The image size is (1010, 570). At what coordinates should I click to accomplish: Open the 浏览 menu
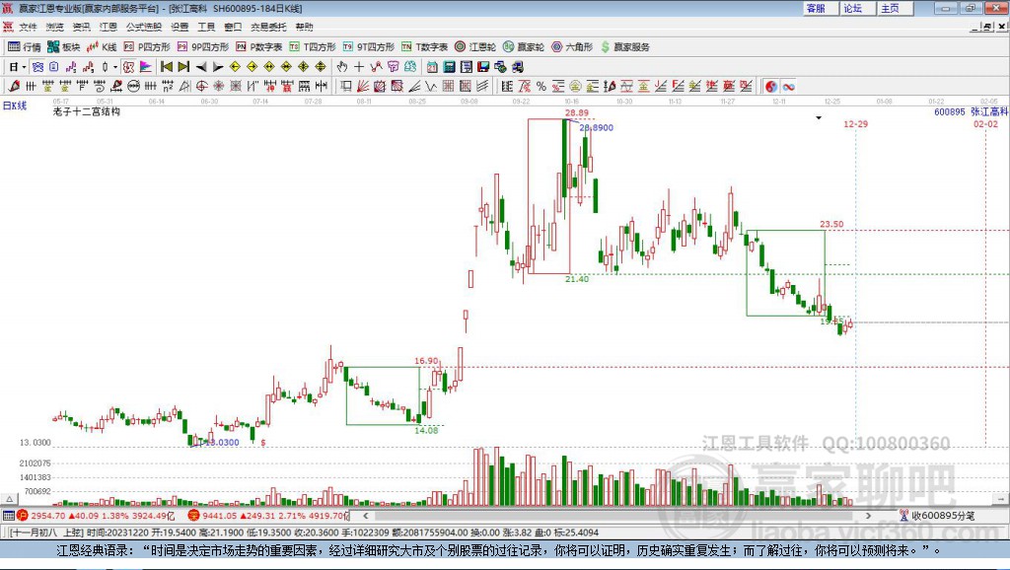coord(55,27)
